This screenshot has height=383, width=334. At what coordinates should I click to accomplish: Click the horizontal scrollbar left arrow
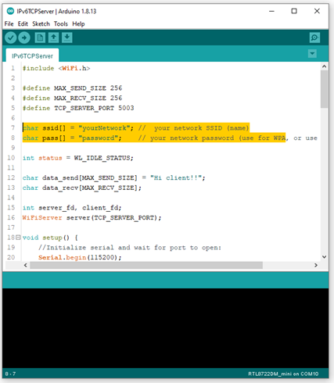tap(26, 265)
